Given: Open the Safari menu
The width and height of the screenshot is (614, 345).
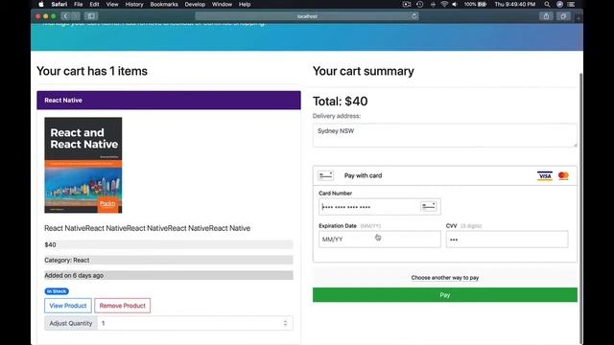Looking at the screenshot, I should coord(59,4).
